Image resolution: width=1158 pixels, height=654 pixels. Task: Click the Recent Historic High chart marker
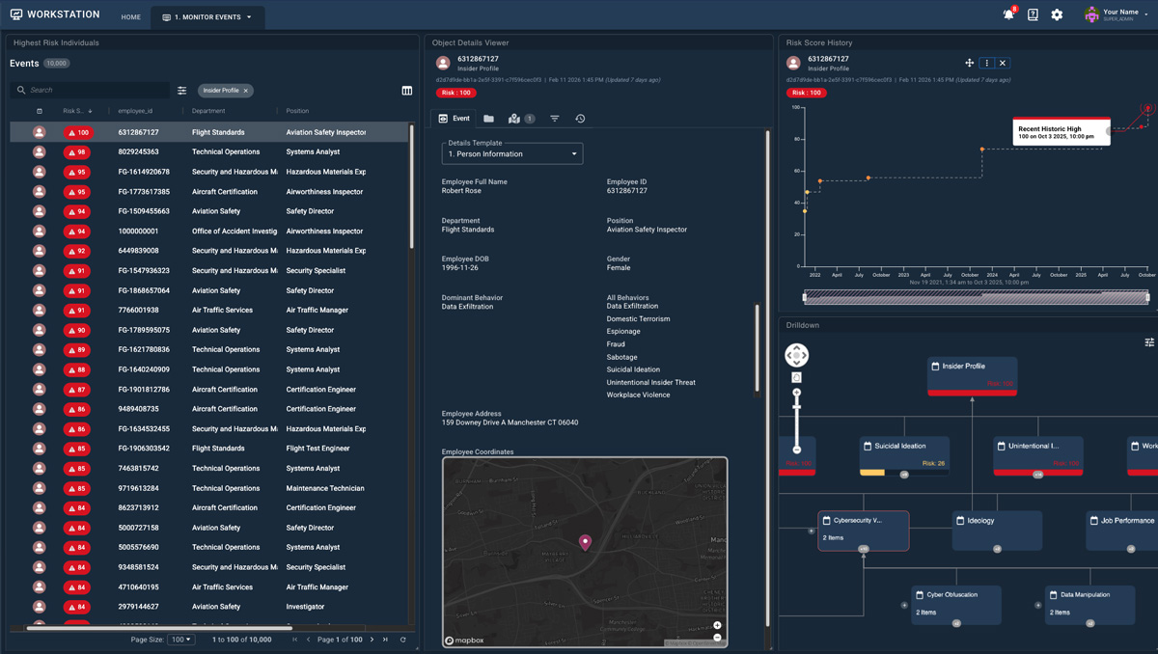click(x=1147, y=109)
